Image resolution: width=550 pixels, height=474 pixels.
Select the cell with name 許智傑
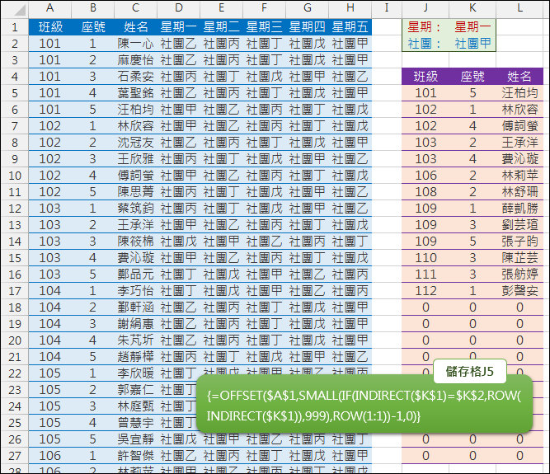(136, 455)
